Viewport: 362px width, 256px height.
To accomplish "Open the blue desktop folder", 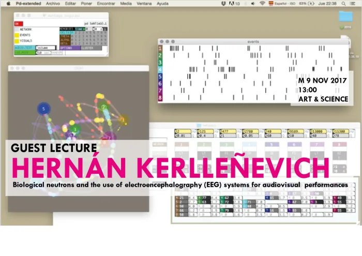I will [x=345, y=17].
